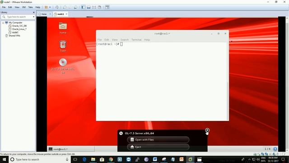Screen dimensions: 289x163
Task: Click the VMware Workstation taskbar icon
Action: coord(190,159)
